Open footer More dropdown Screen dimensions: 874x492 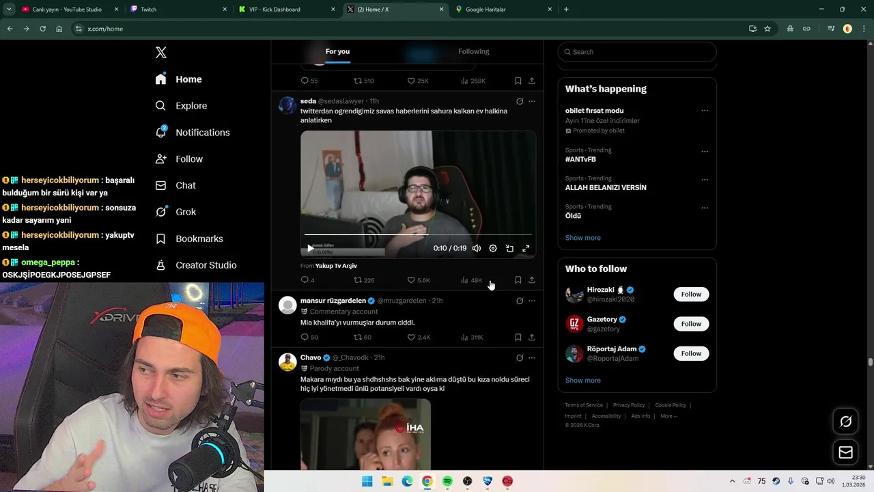668,416
